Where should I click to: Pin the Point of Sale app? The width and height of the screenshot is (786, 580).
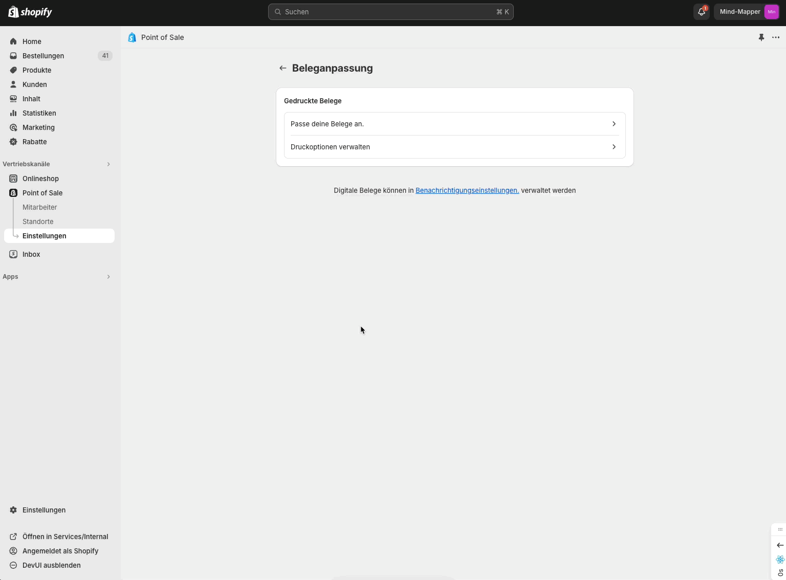coord(761,37)
